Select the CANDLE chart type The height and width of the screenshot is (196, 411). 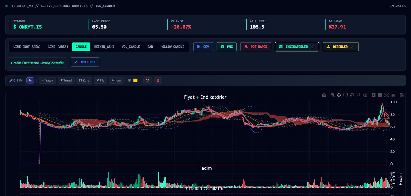click(x=81, y=47)
